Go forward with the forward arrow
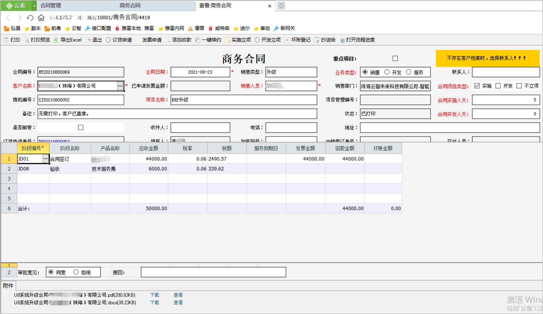This screenshot has width=543, height=314. tap(20, 18)
